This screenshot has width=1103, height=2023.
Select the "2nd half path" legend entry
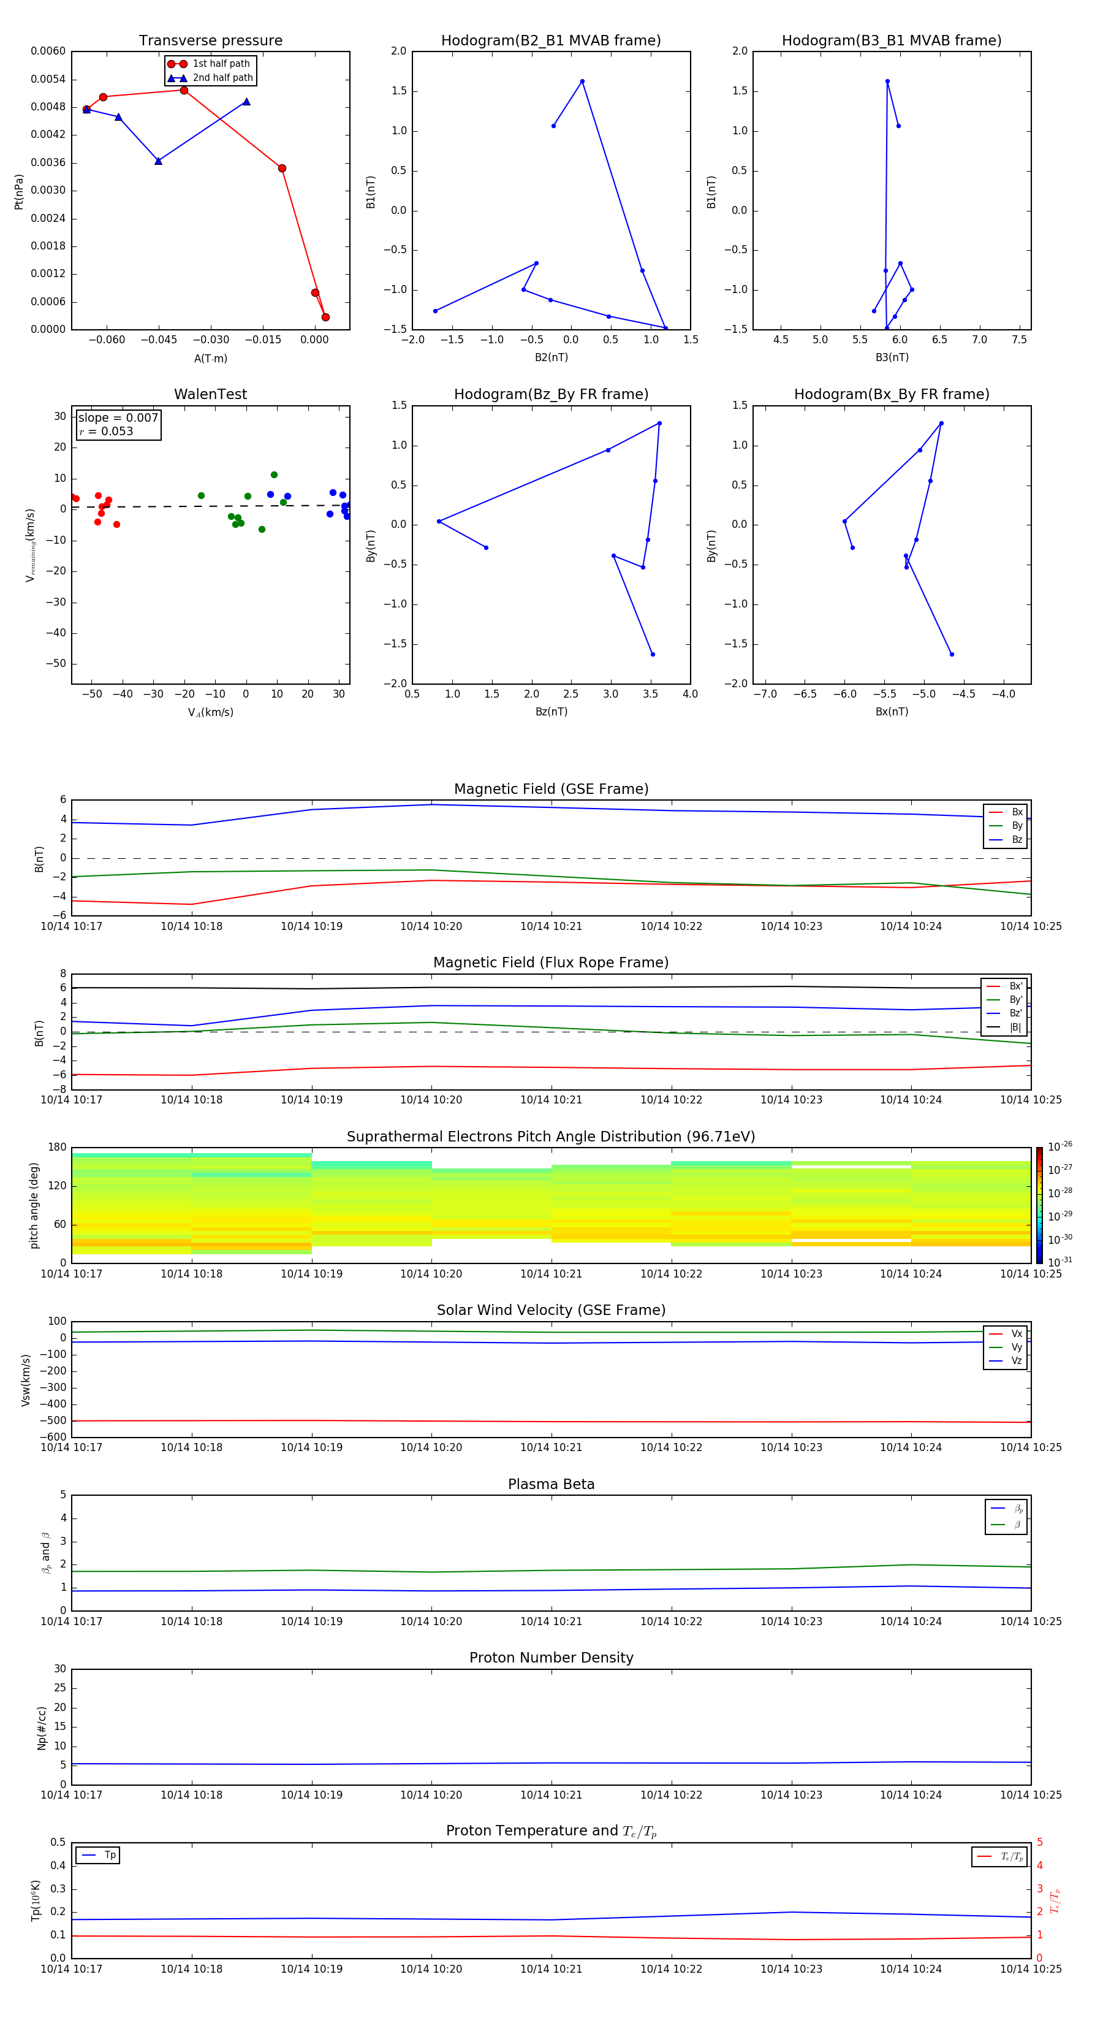coord(210,78)
